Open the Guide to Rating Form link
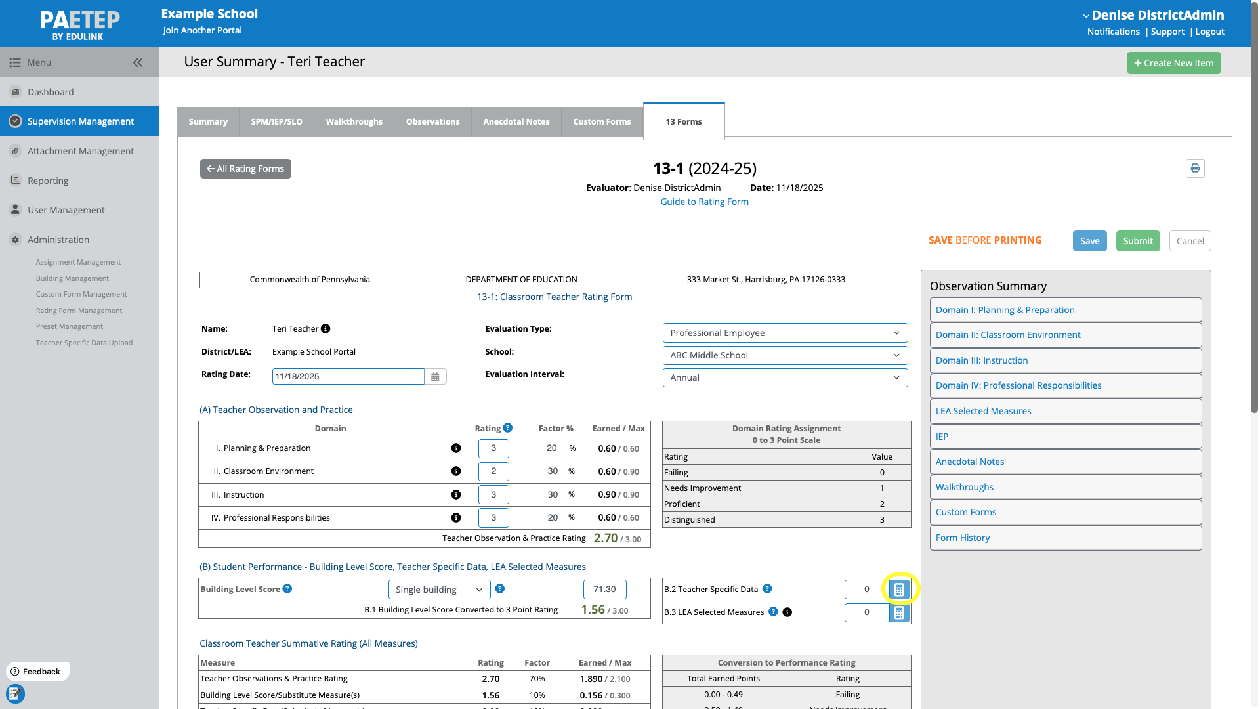The image size is (1260, 709). pyautogui.click(x=704, y=202)
